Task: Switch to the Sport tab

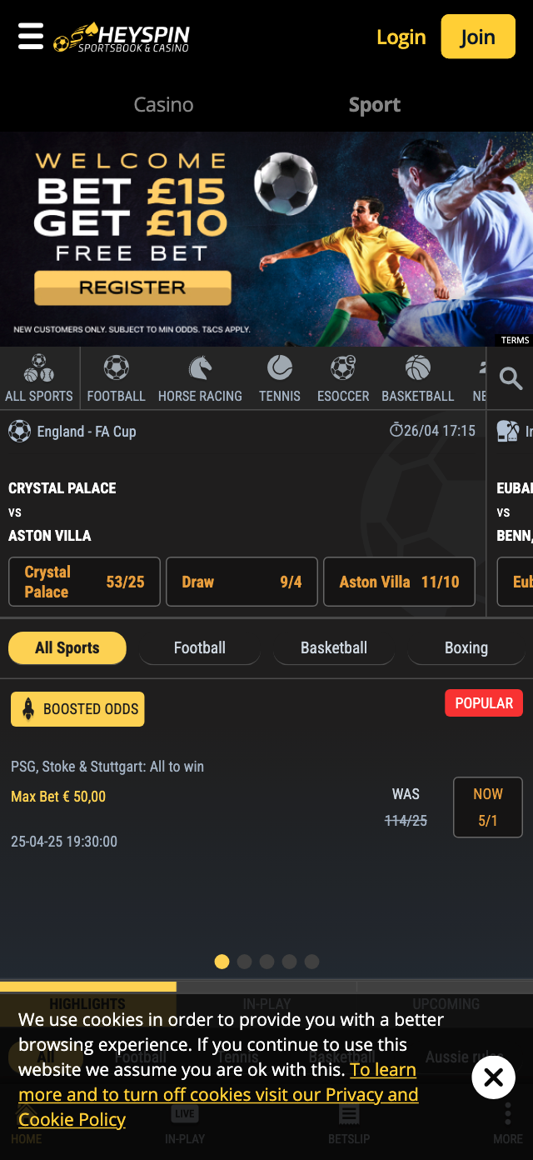Action: [375, 105]
